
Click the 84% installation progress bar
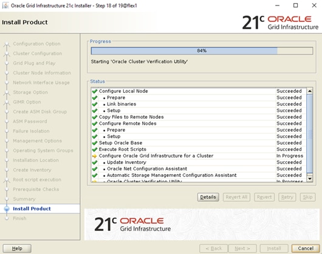202,50
